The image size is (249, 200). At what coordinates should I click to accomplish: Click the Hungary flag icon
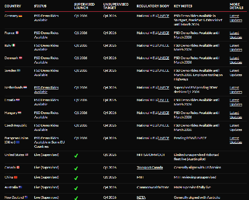[19, 113]
